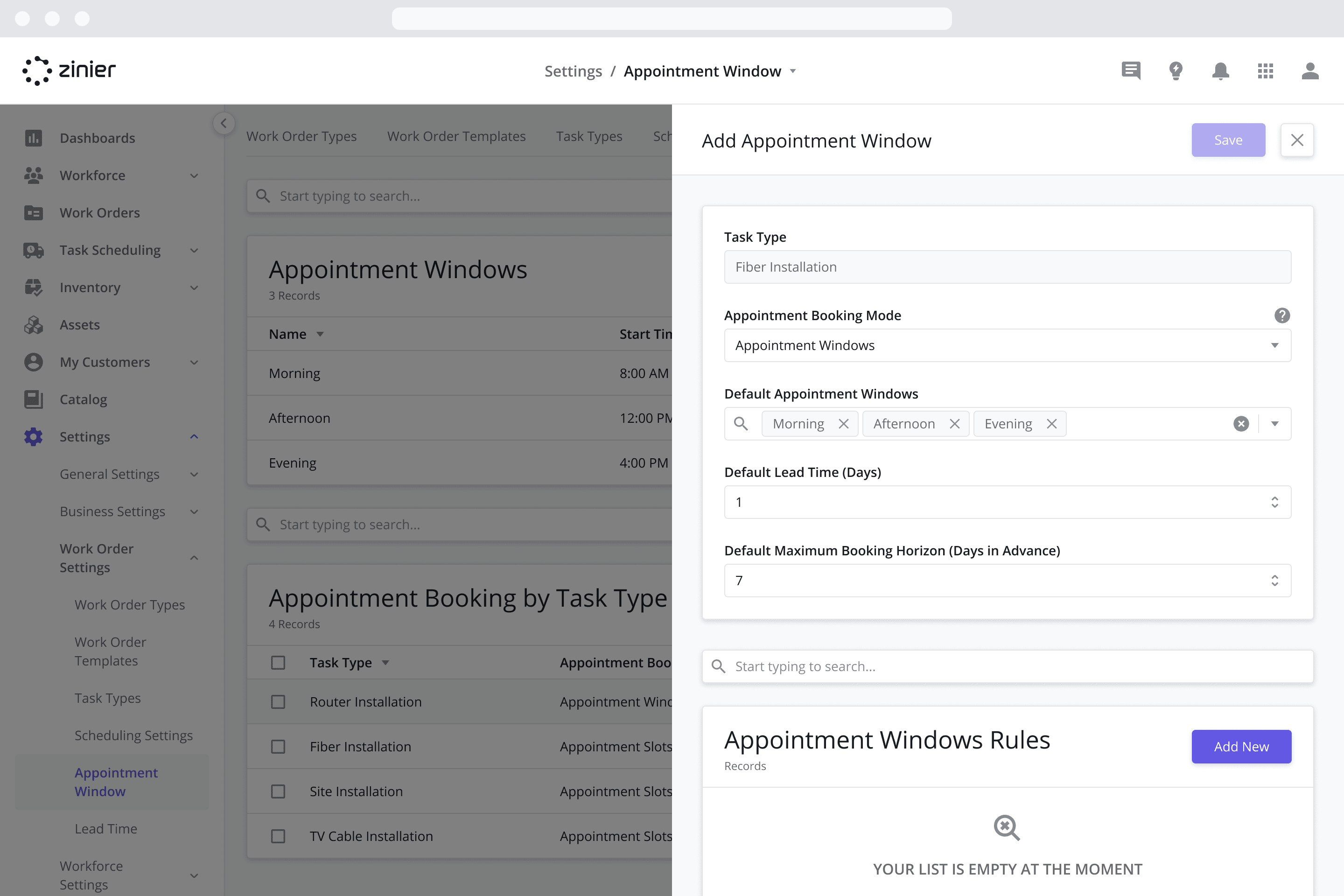Click the Settings gear icon
This screenshot has height=896, width=1344.
pos(33,437)
